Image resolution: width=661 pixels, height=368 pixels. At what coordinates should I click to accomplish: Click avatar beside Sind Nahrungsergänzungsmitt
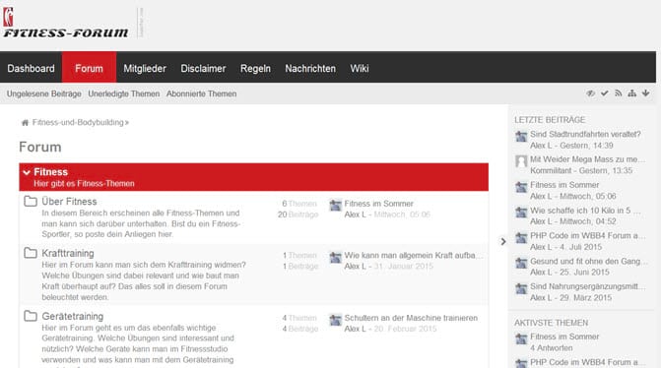(521, 288)
